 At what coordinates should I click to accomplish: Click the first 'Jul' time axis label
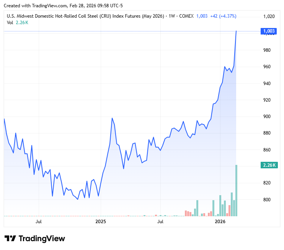[39, 222]
